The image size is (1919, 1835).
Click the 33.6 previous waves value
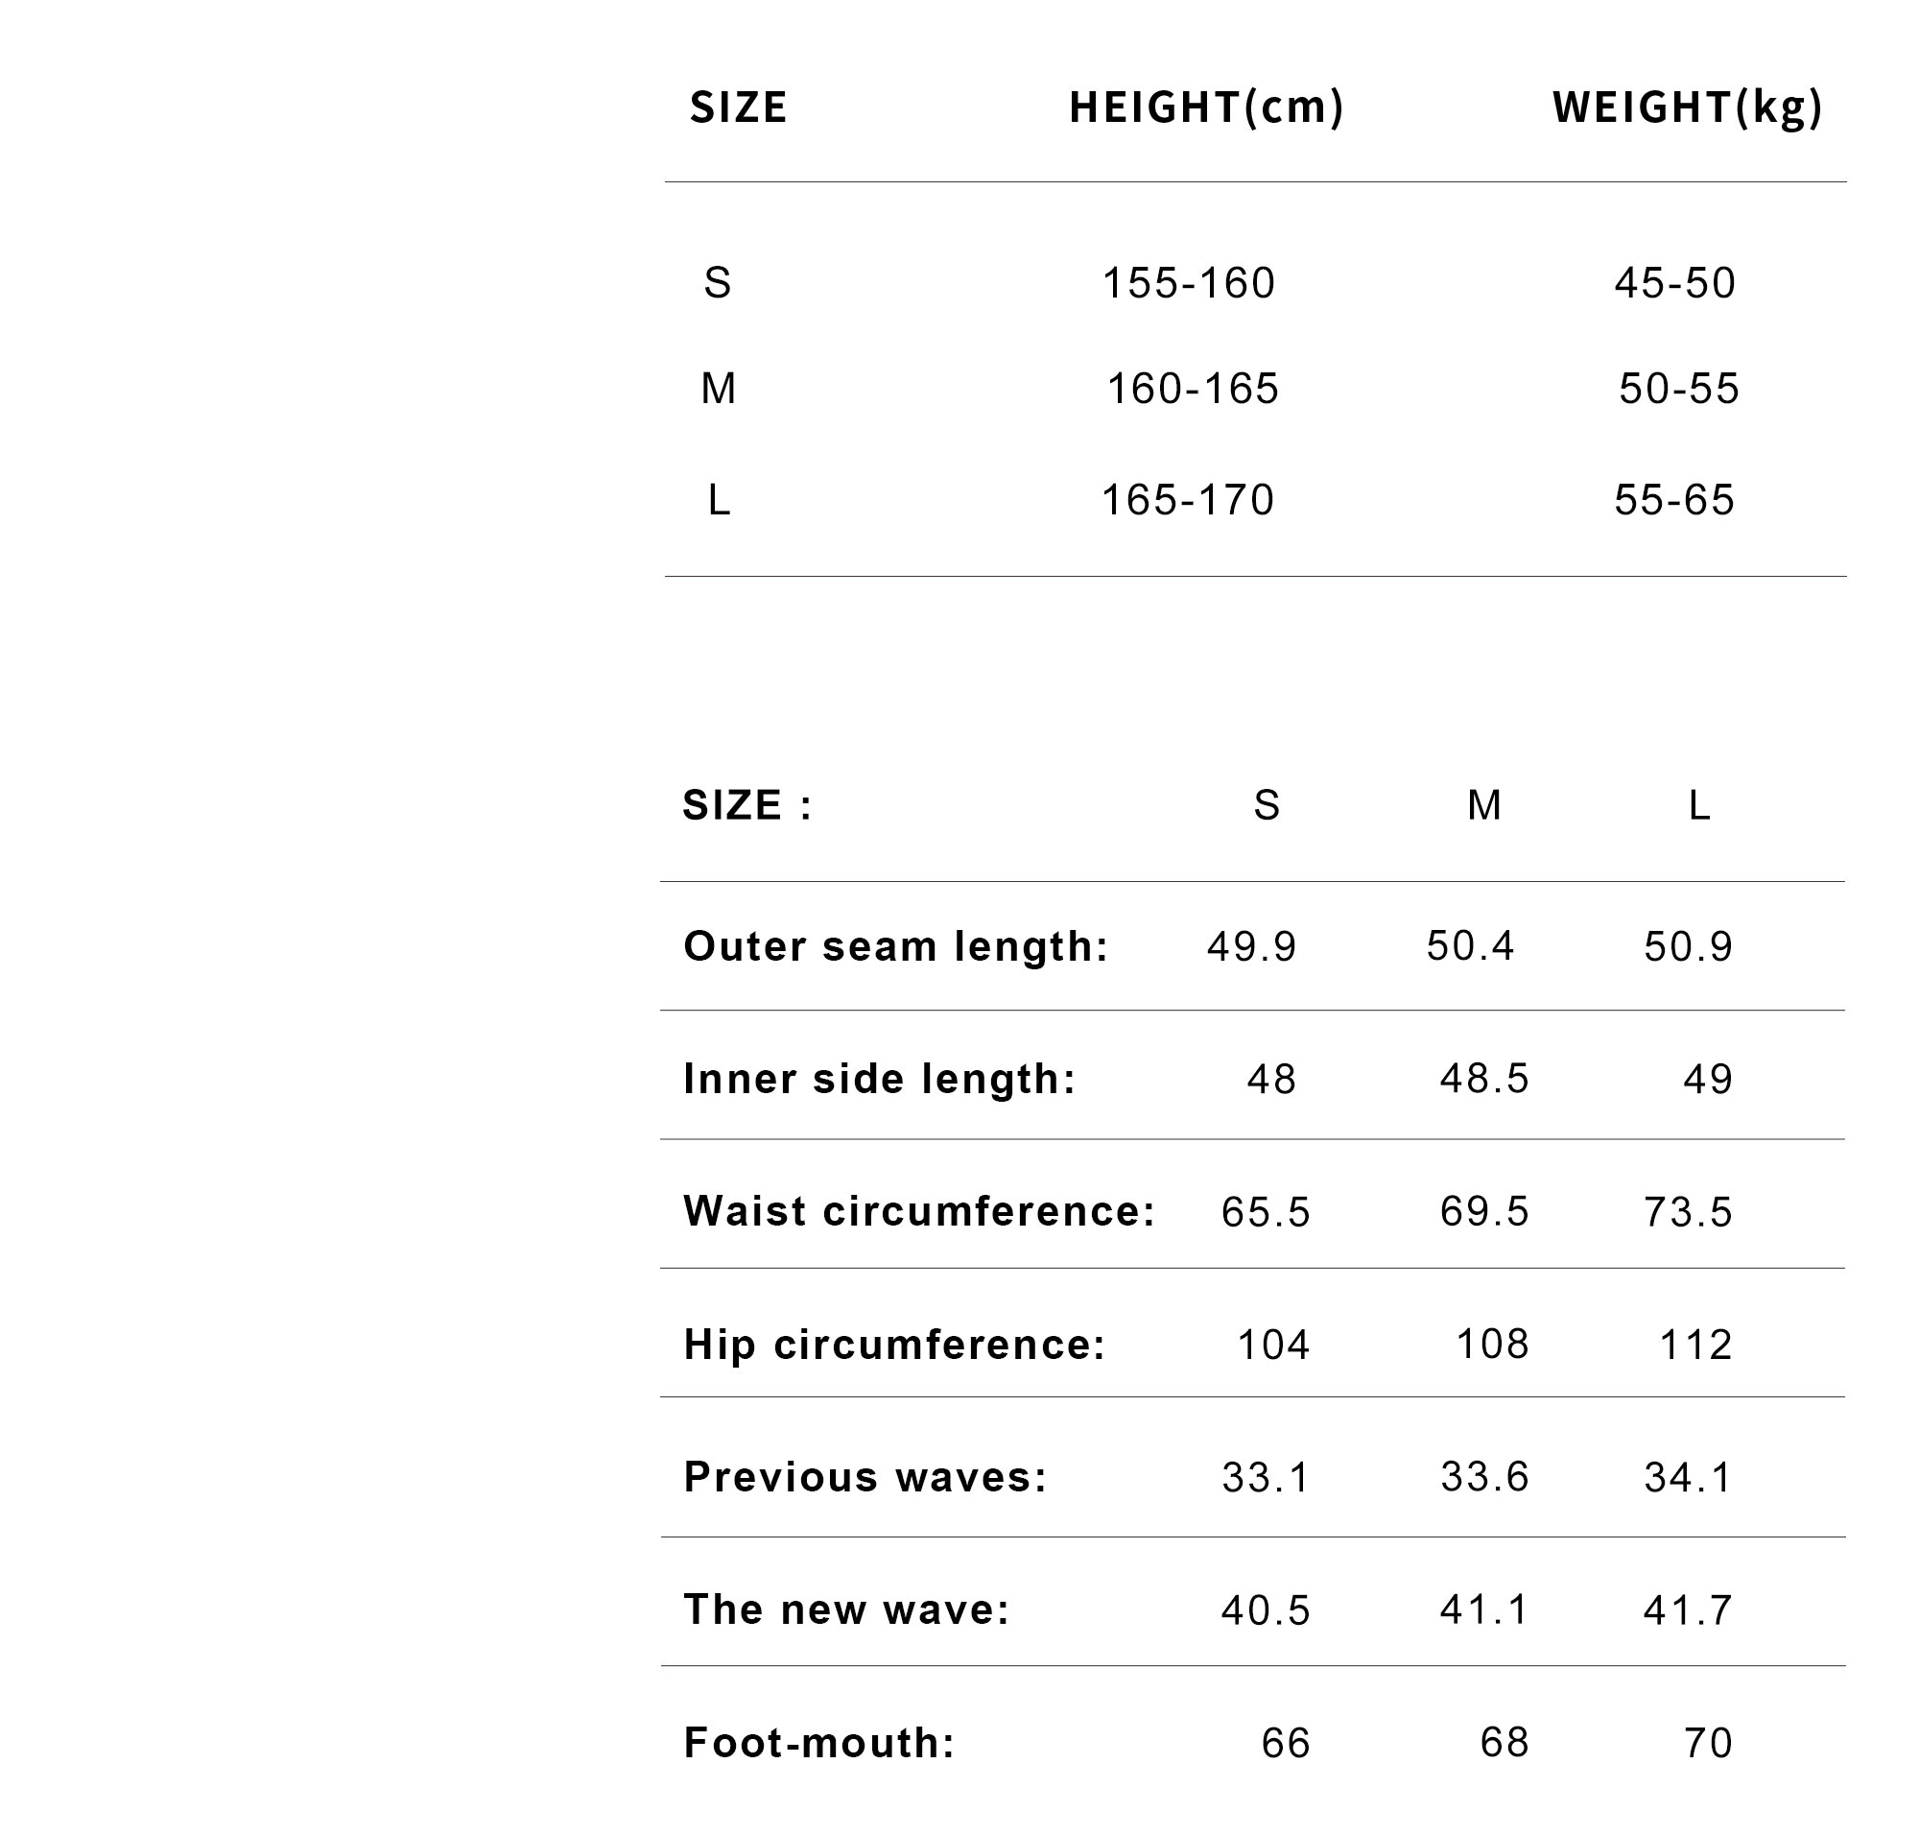coord(1483,1477)
